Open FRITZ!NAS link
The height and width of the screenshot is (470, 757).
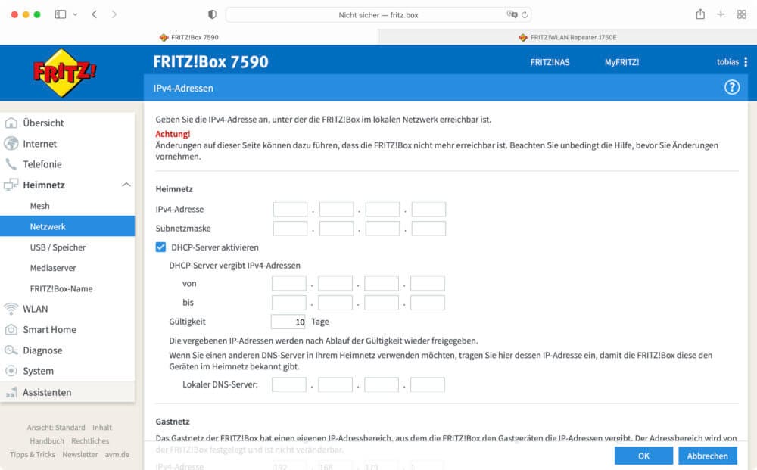(550, 62)
